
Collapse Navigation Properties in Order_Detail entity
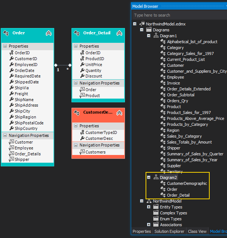pos(76,83)
